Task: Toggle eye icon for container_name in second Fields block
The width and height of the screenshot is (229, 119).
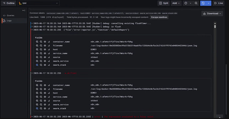Action: [x=45, y=85]
